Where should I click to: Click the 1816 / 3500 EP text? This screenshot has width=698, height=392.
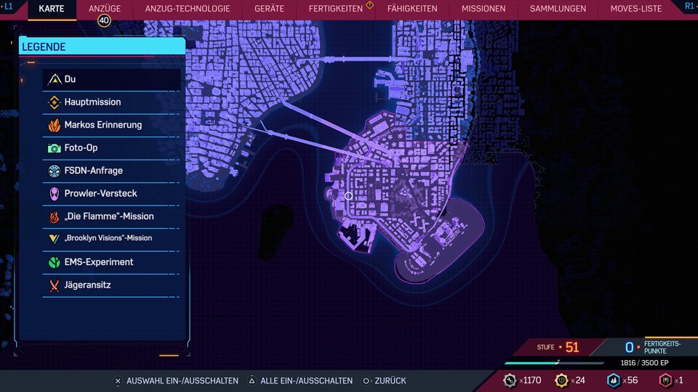(x=645, y=363)
